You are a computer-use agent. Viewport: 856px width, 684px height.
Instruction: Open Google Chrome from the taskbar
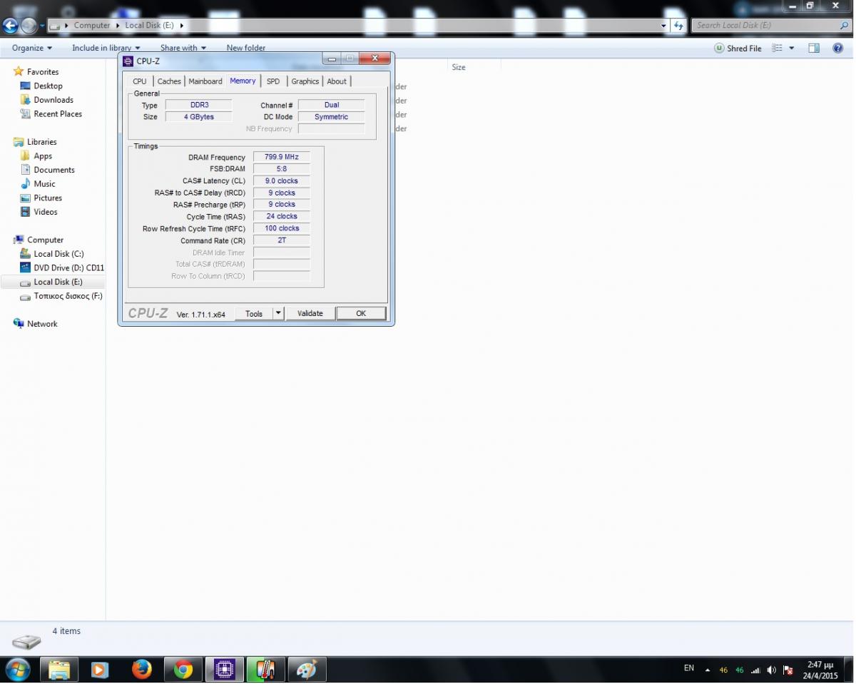[x=183, y=670]
